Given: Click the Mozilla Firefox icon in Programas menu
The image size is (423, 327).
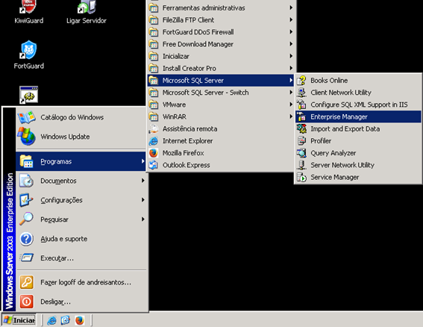Looking at the screenshot, I should click(x=154, y=153).
